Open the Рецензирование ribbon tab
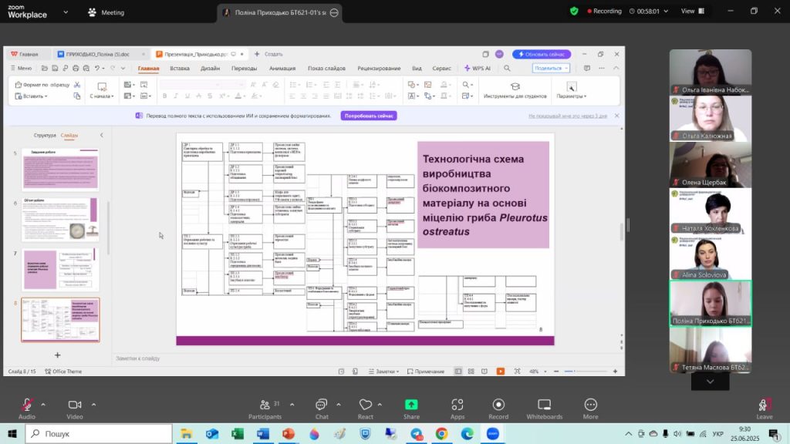790x444 pixels. pos(379,68)
